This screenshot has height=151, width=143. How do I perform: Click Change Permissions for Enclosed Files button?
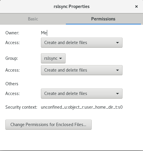48,125
